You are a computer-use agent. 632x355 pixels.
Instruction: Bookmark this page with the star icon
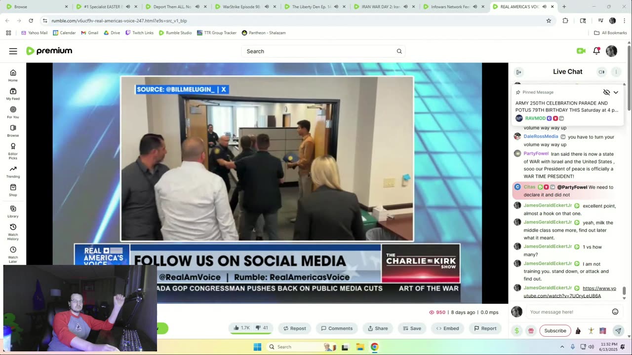pyautogui.click(x=549, y=21)
